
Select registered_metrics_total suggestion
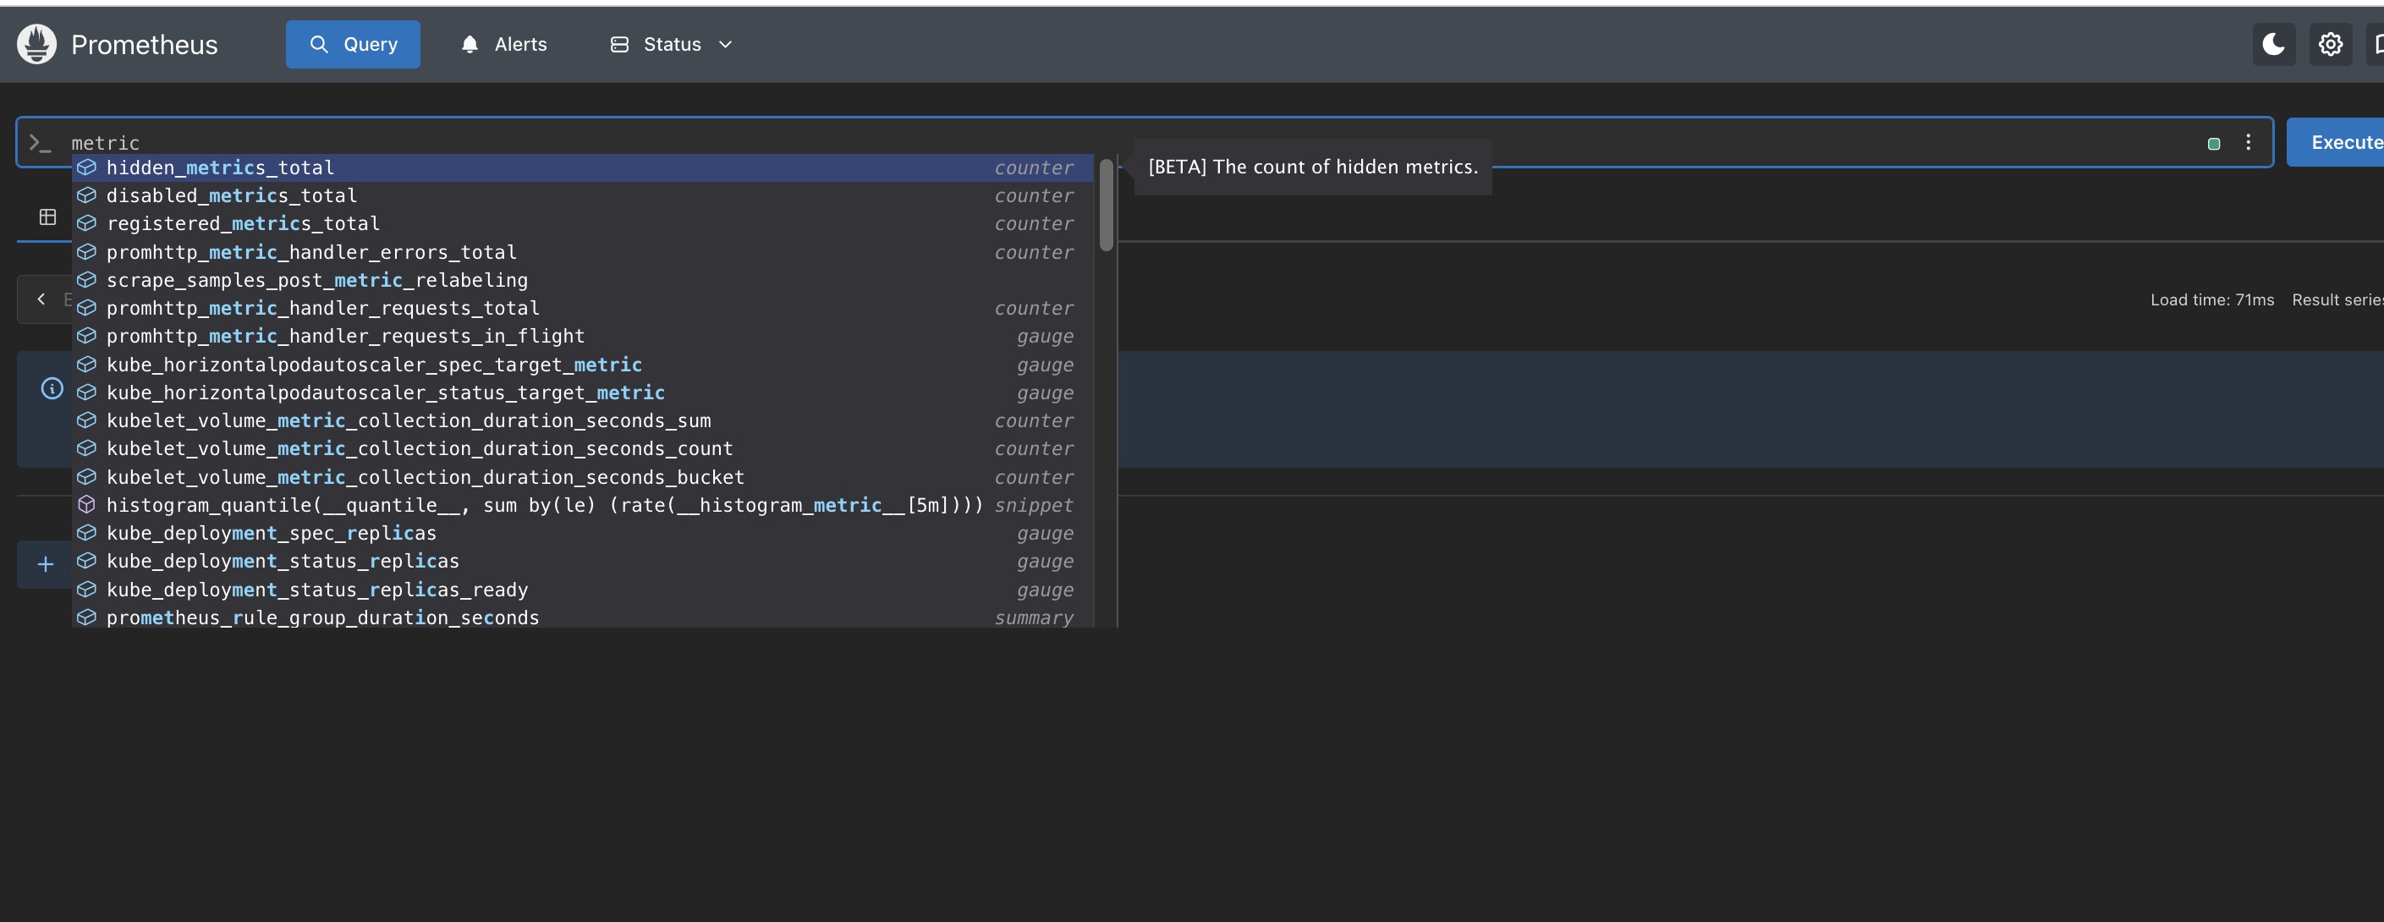(583, 223)
